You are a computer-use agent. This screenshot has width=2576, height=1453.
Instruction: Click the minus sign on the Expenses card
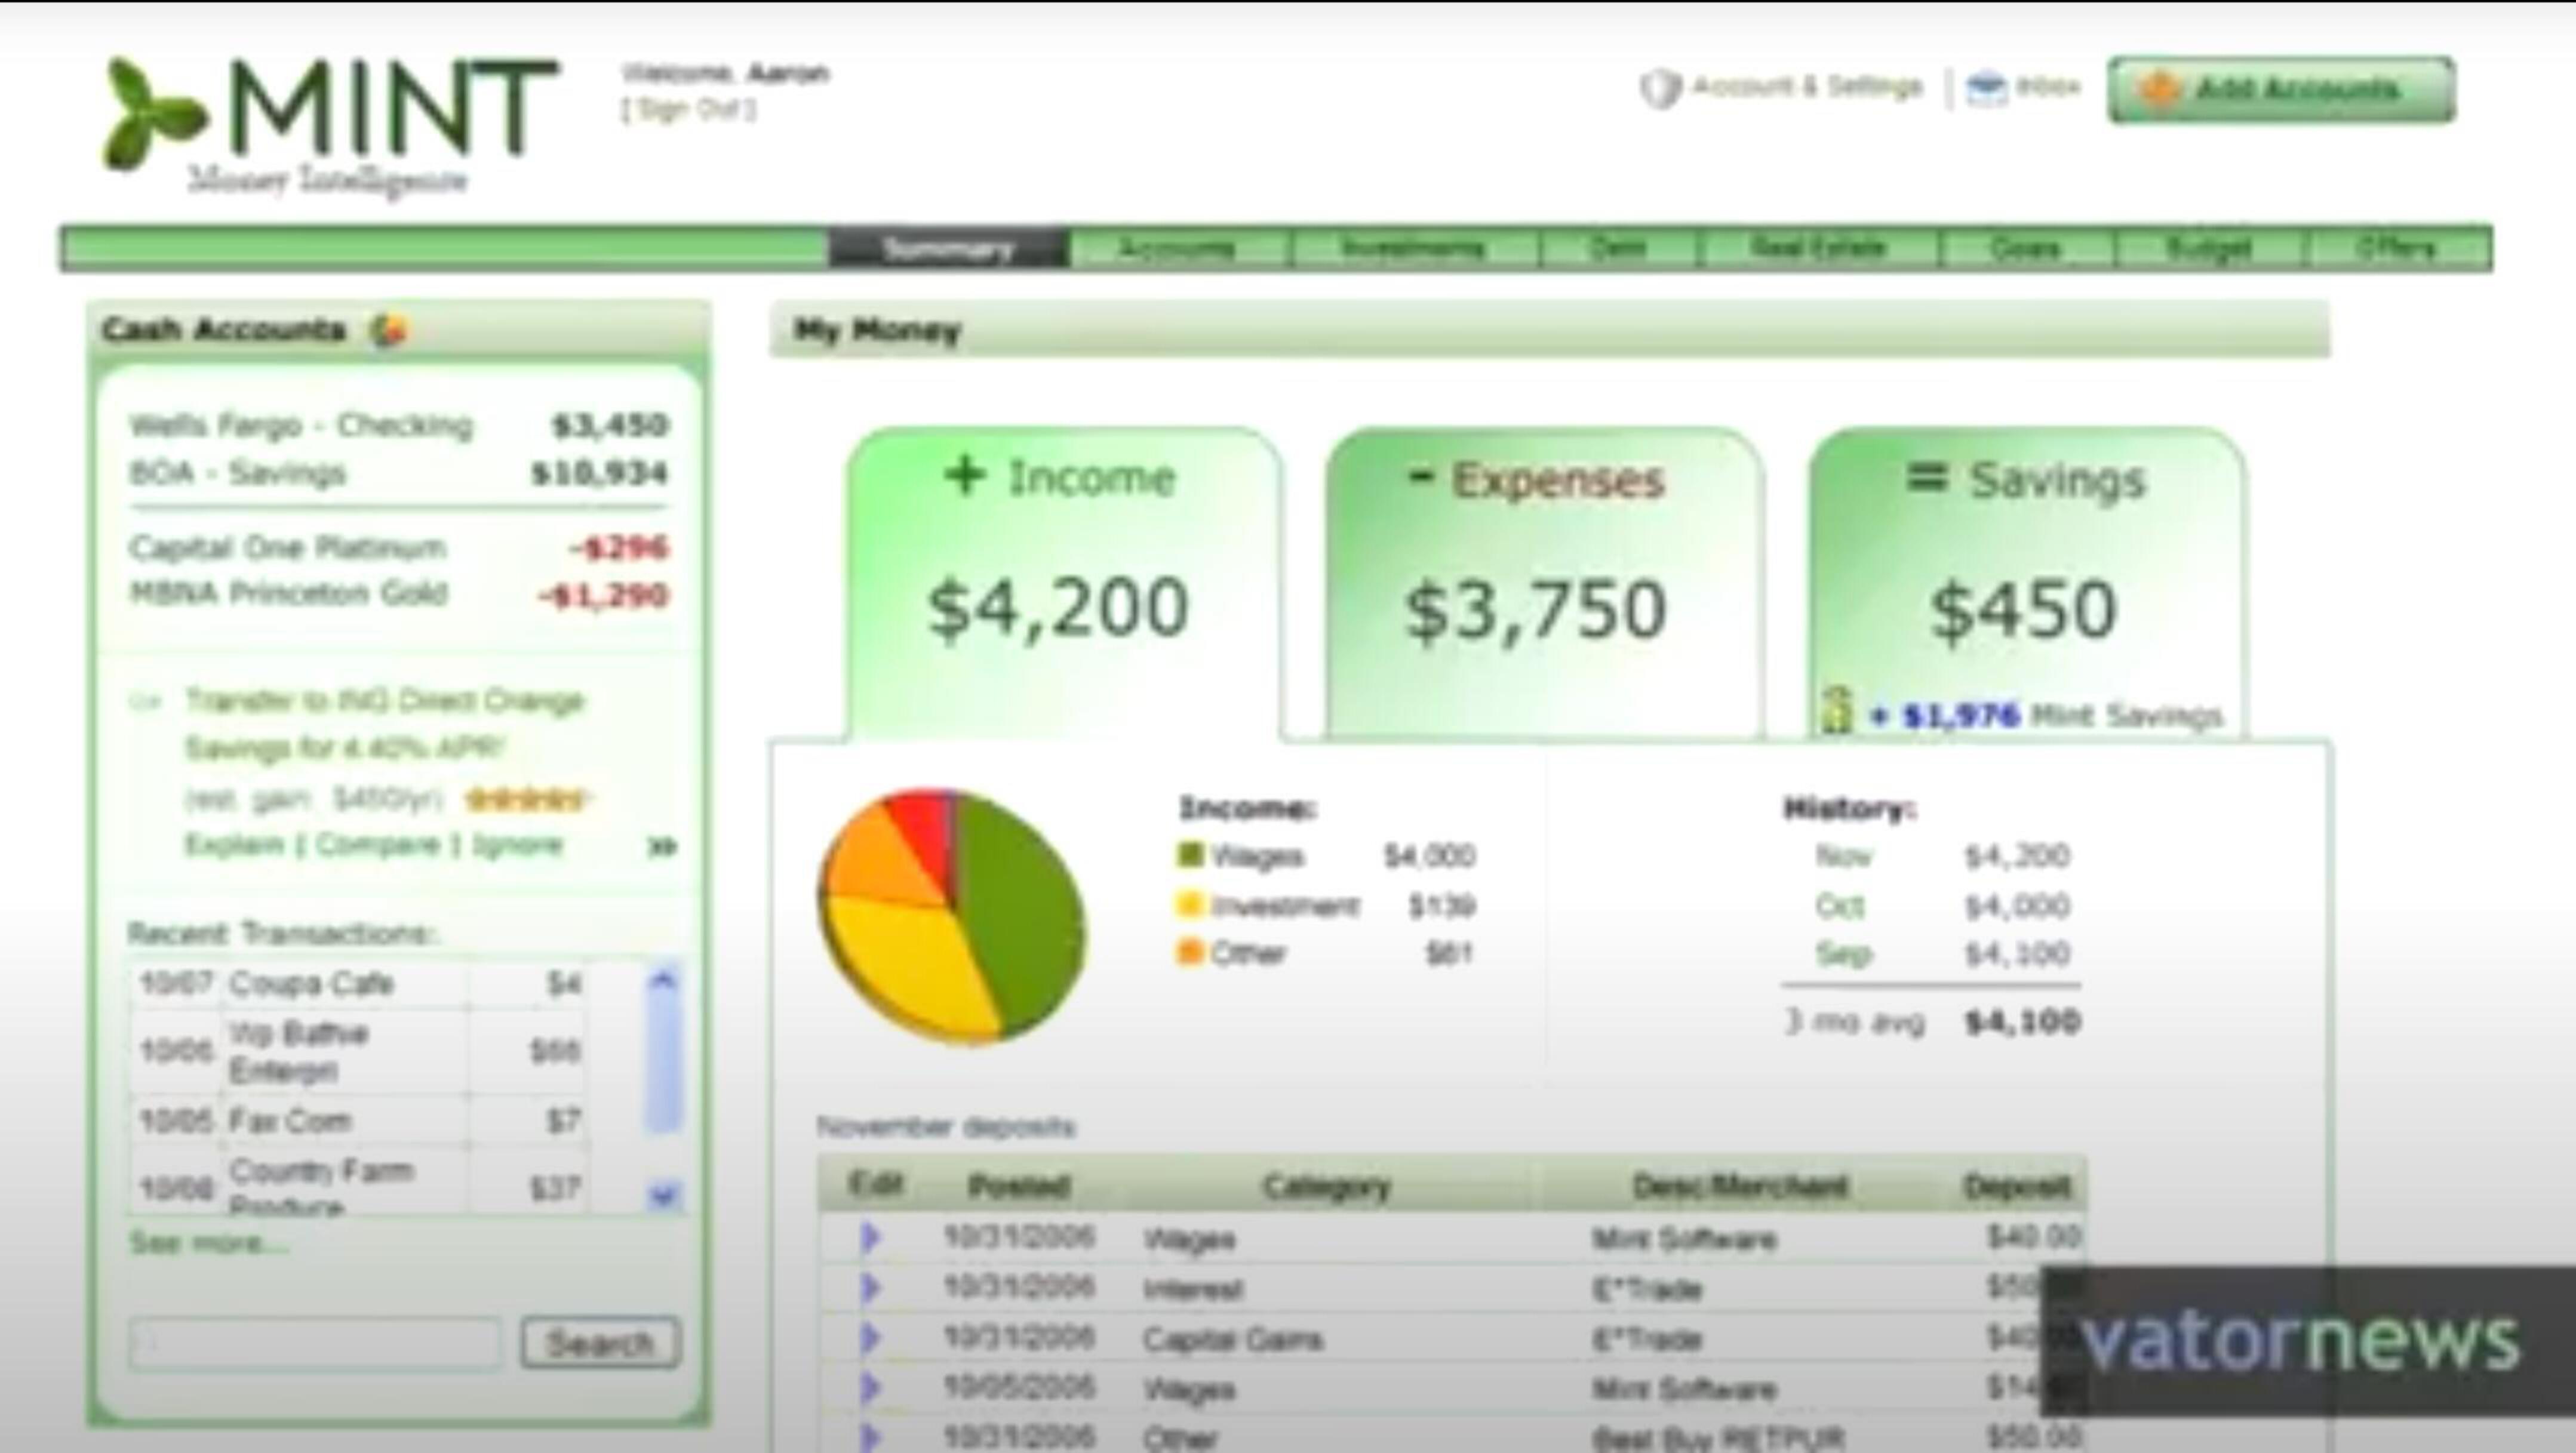click(x=1420, y=477)
